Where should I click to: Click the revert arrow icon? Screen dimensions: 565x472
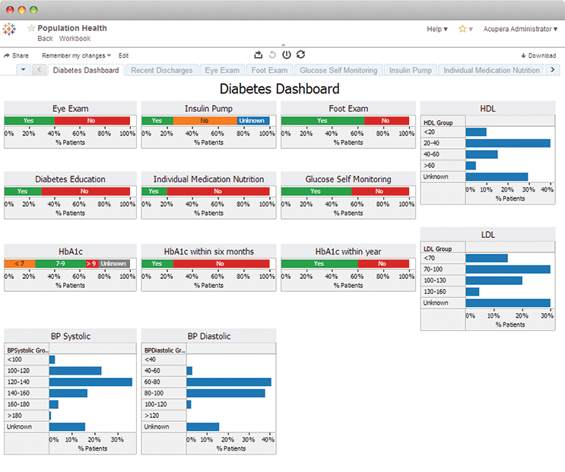[272, 55]
